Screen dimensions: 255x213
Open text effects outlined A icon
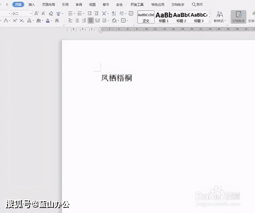(x=29, y=21)
